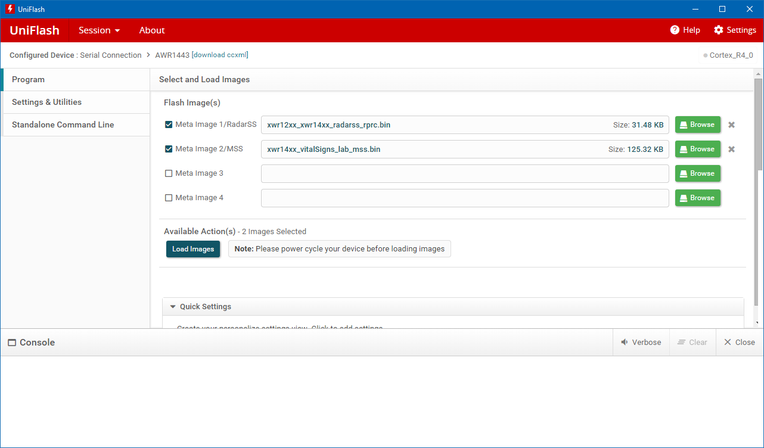Disable the Meta Image 2/MSS checkbox
Image resolution: width=764 pixels, height=448 pixels.
[169, 149]
